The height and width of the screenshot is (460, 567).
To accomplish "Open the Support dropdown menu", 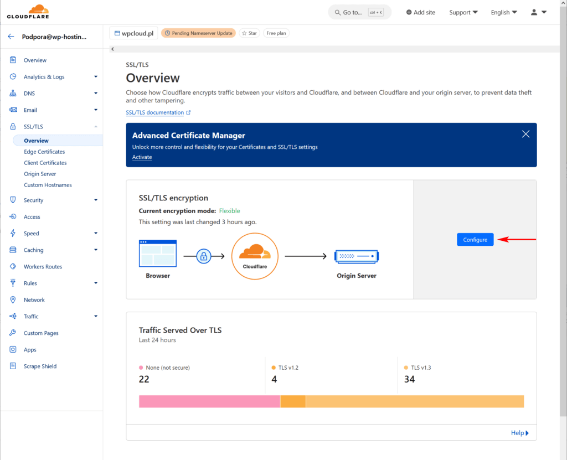I will [x=463, y=12].
